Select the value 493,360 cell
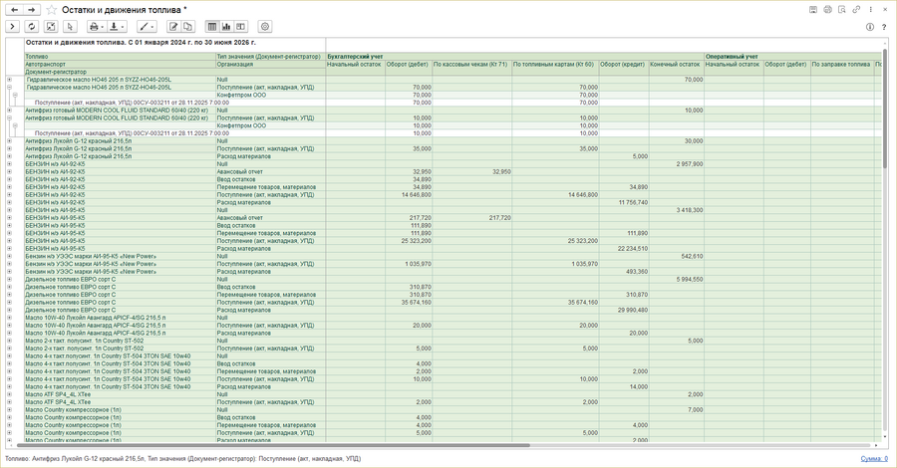897x468 pixels. 624,272
